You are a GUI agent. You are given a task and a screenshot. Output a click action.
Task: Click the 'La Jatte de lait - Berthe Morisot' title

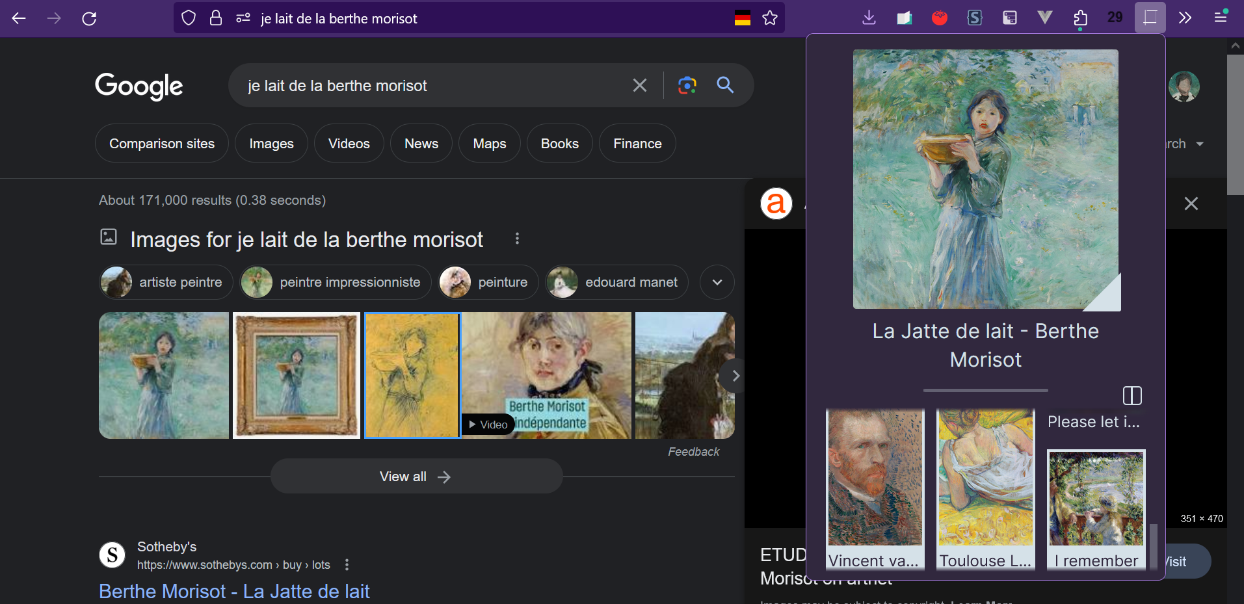coord(986,345)
